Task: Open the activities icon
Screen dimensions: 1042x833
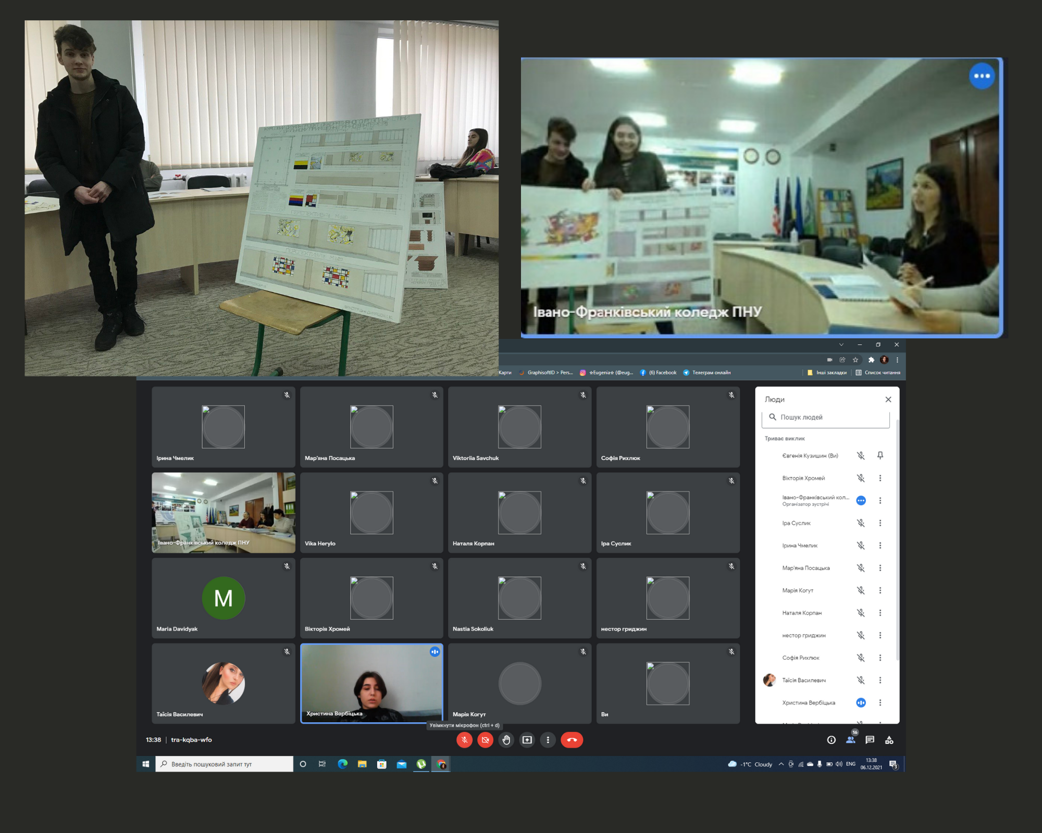Action: (889, 740)
